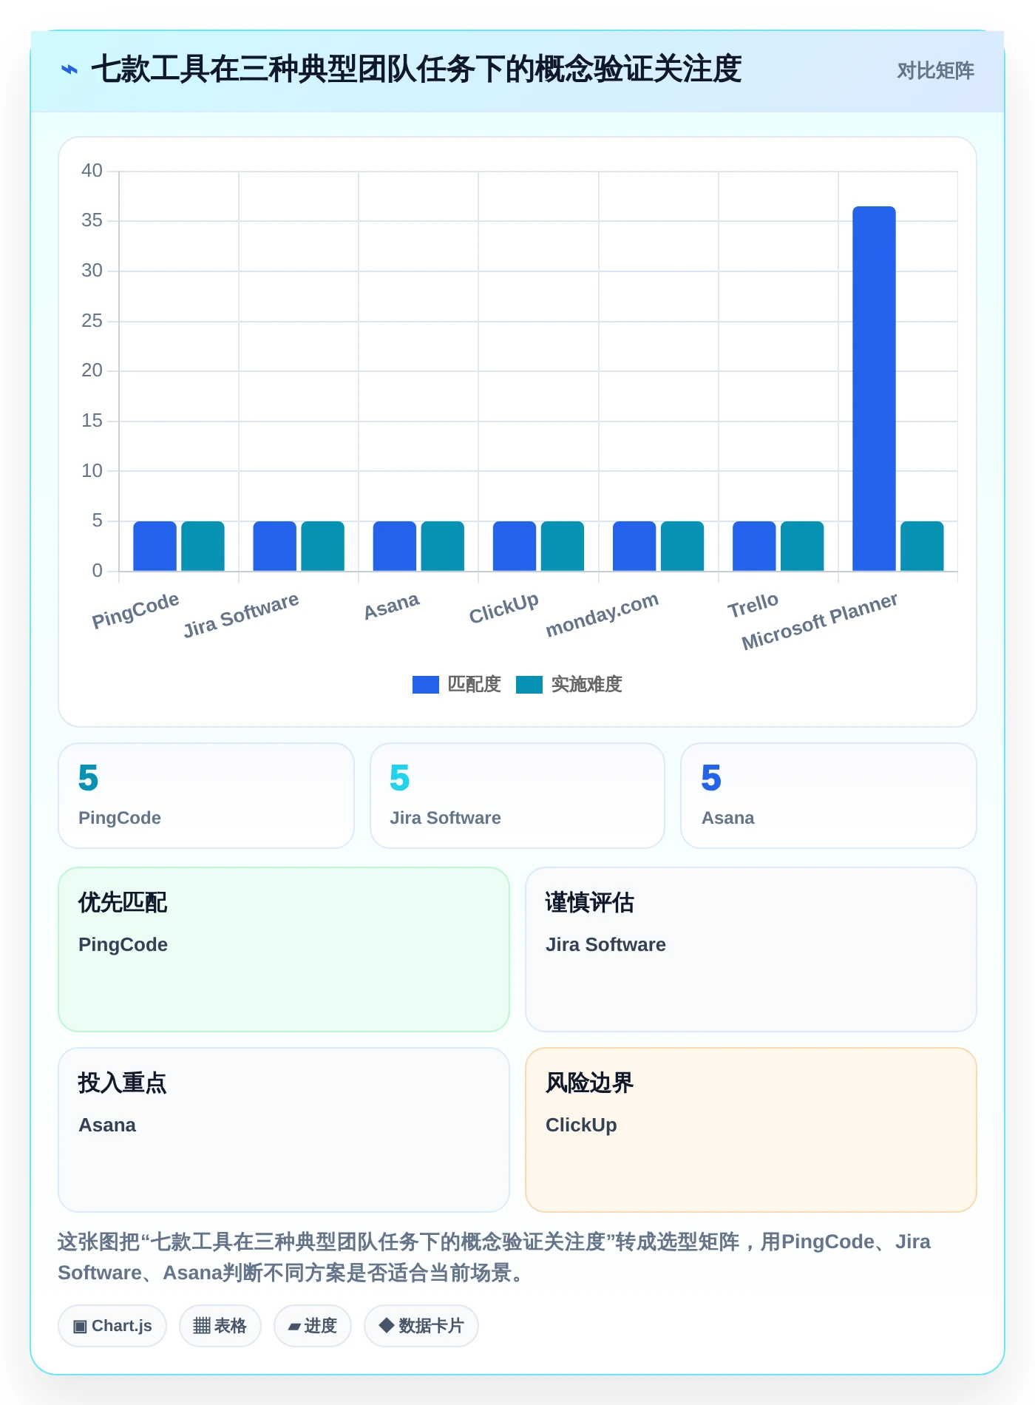Viewport: 1035px width, 1405px height.
Task: Click the ClickUp 匹配度 bar
Action: pos(515,546)
